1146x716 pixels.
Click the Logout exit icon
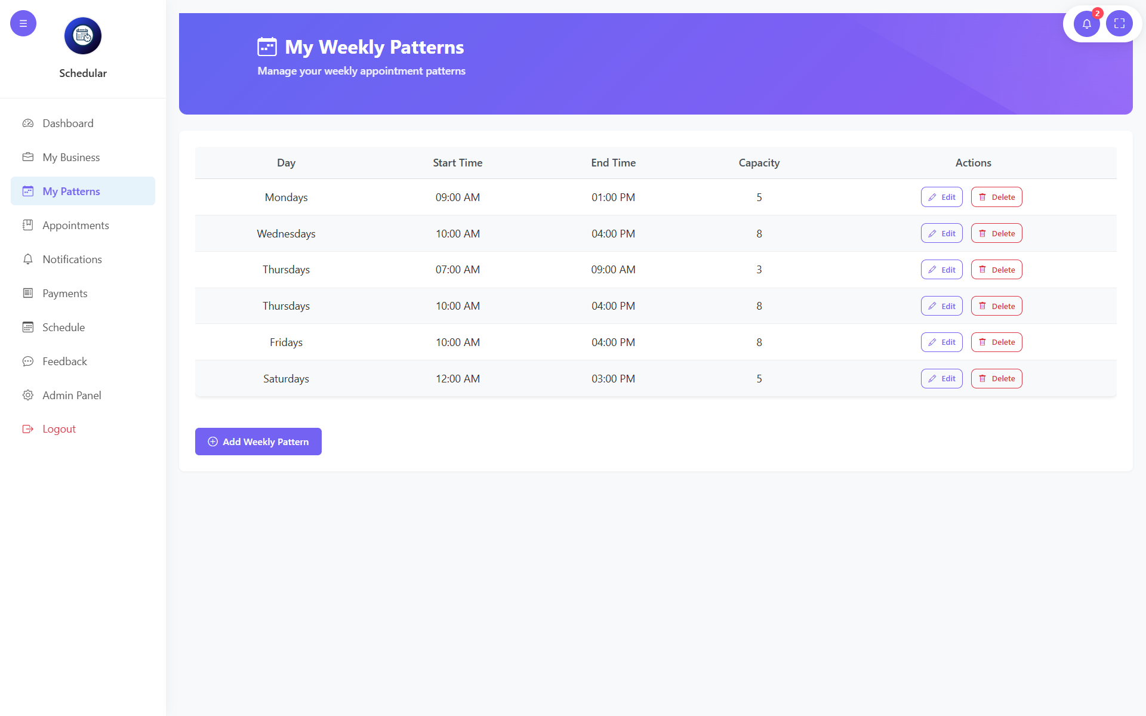28,428
